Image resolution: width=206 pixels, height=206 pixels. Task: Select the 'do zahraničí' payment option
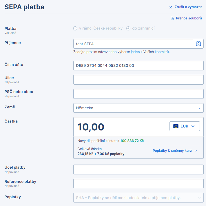[x=128, y=28]
